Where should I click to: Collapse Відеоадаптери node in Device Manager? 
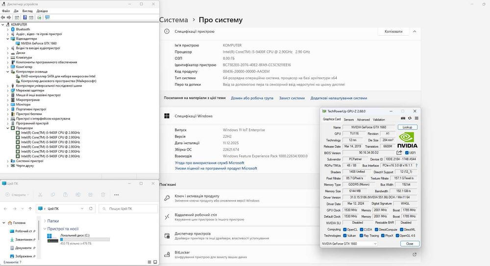tap(8, 39)
